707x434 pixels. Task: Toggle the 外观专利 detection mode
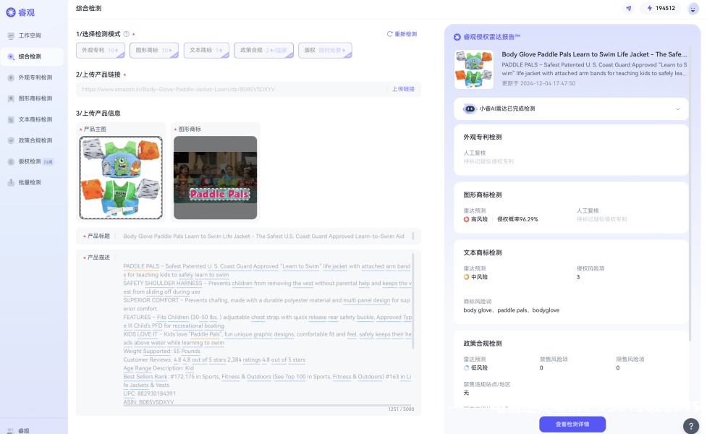coord(101,51)
